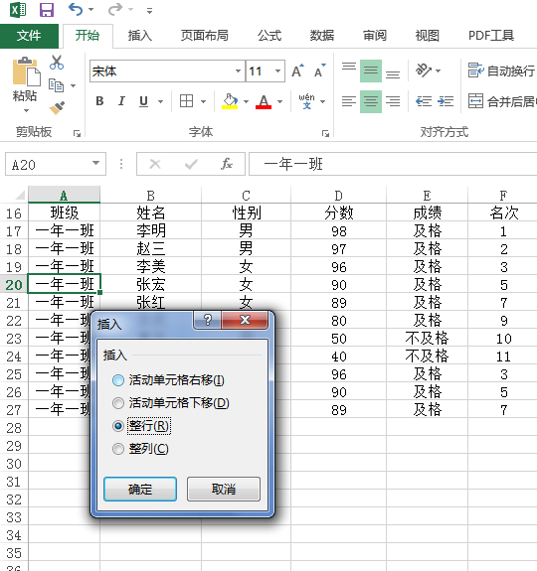Click the Cut scissors icon
Viewport: 537px width, 571px height.
coord(57,63)
